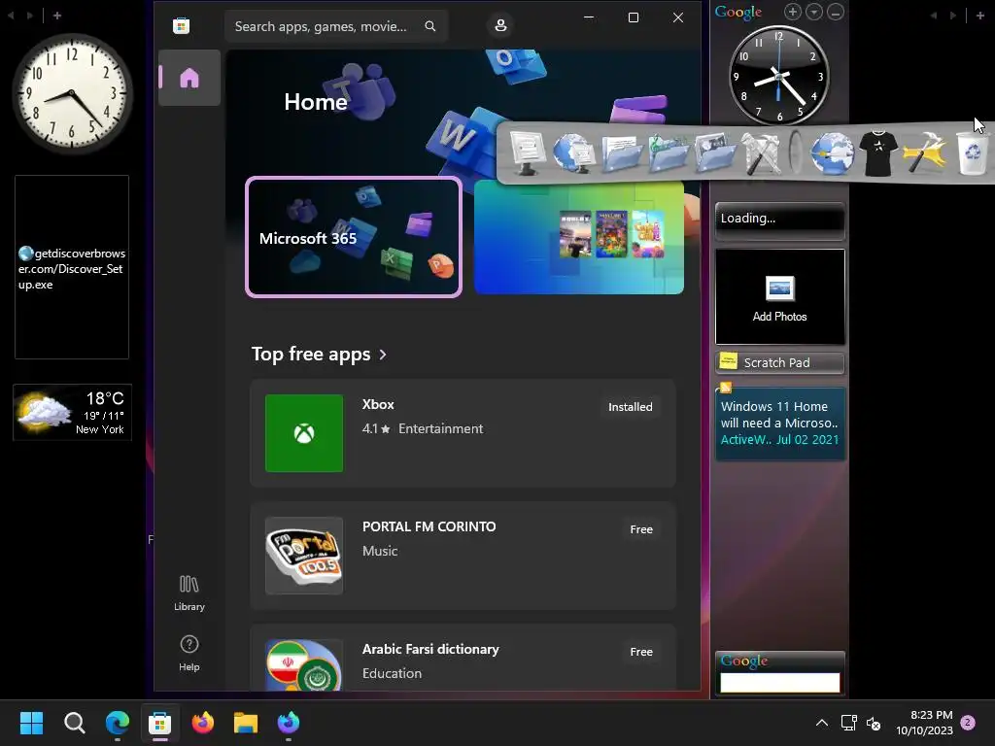Screen dimensions: 995x746
Task: Click the My Computer icon in the dock
Action: (x=527, y=153)
